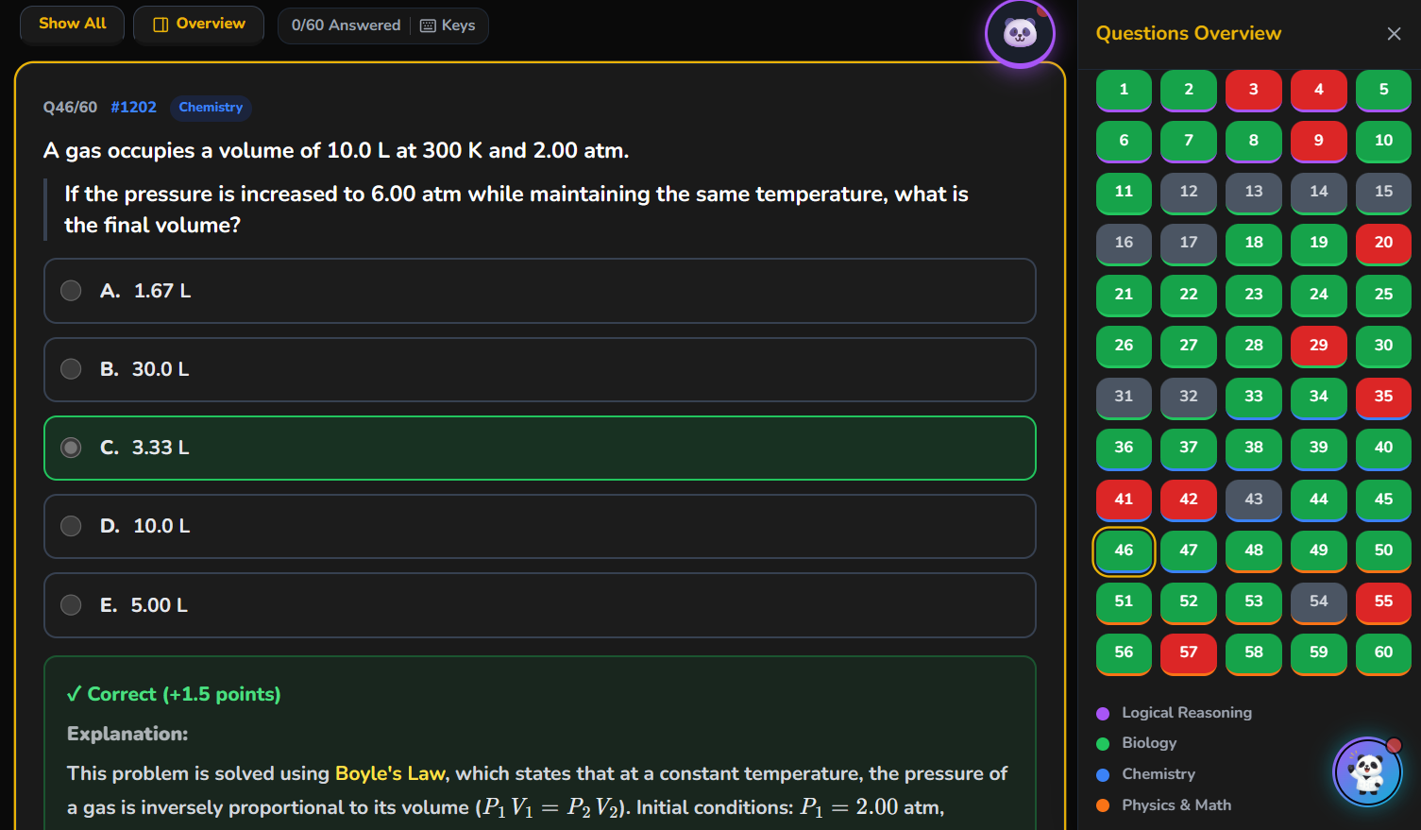
Task: Open question 35 tile
Action: pos(1383,397)
